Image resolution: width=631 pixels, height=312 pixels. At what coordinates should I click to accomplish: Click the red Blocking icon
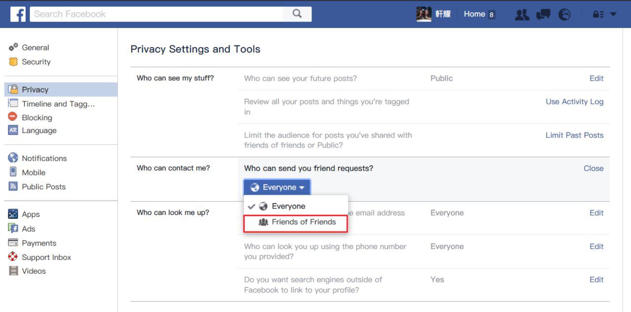tap(13, 117)
